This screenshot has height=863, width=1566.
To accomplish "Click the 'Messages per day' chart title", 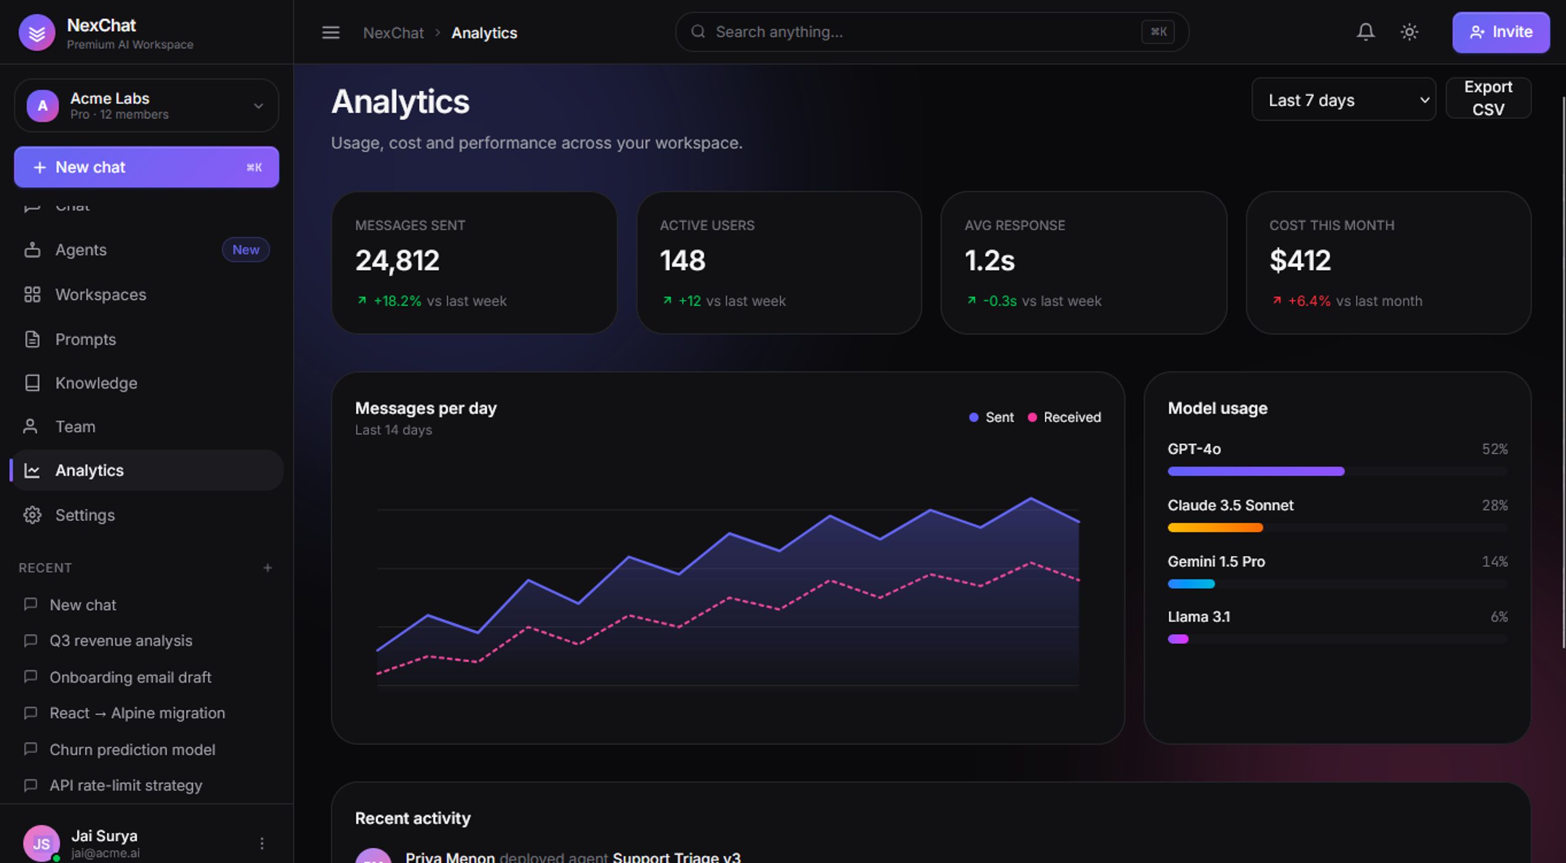I will click(x=426, y=408).
